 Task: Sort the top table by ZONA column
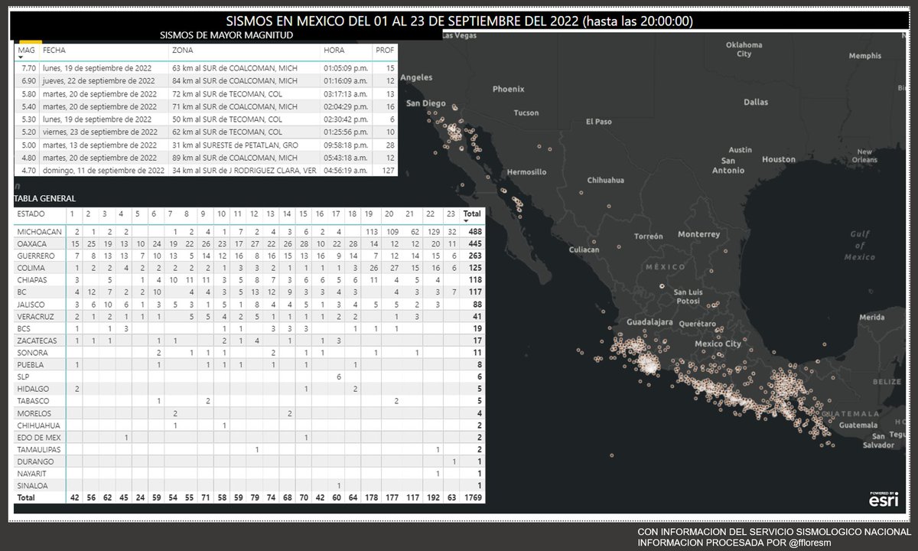(182, 49)
